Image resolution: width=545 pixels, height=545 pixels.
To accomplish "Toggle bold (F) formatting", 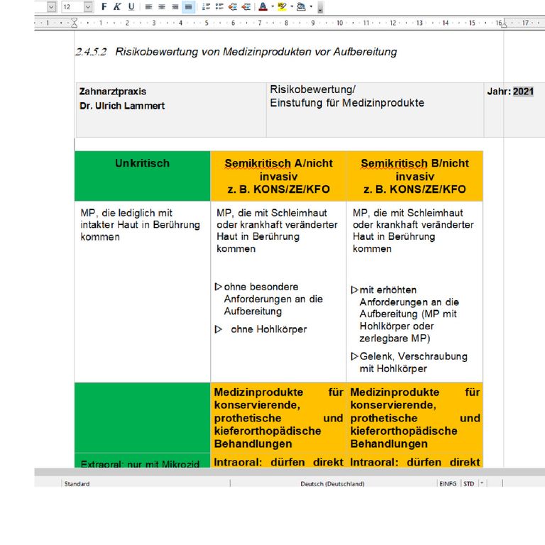I will point(104,6).
